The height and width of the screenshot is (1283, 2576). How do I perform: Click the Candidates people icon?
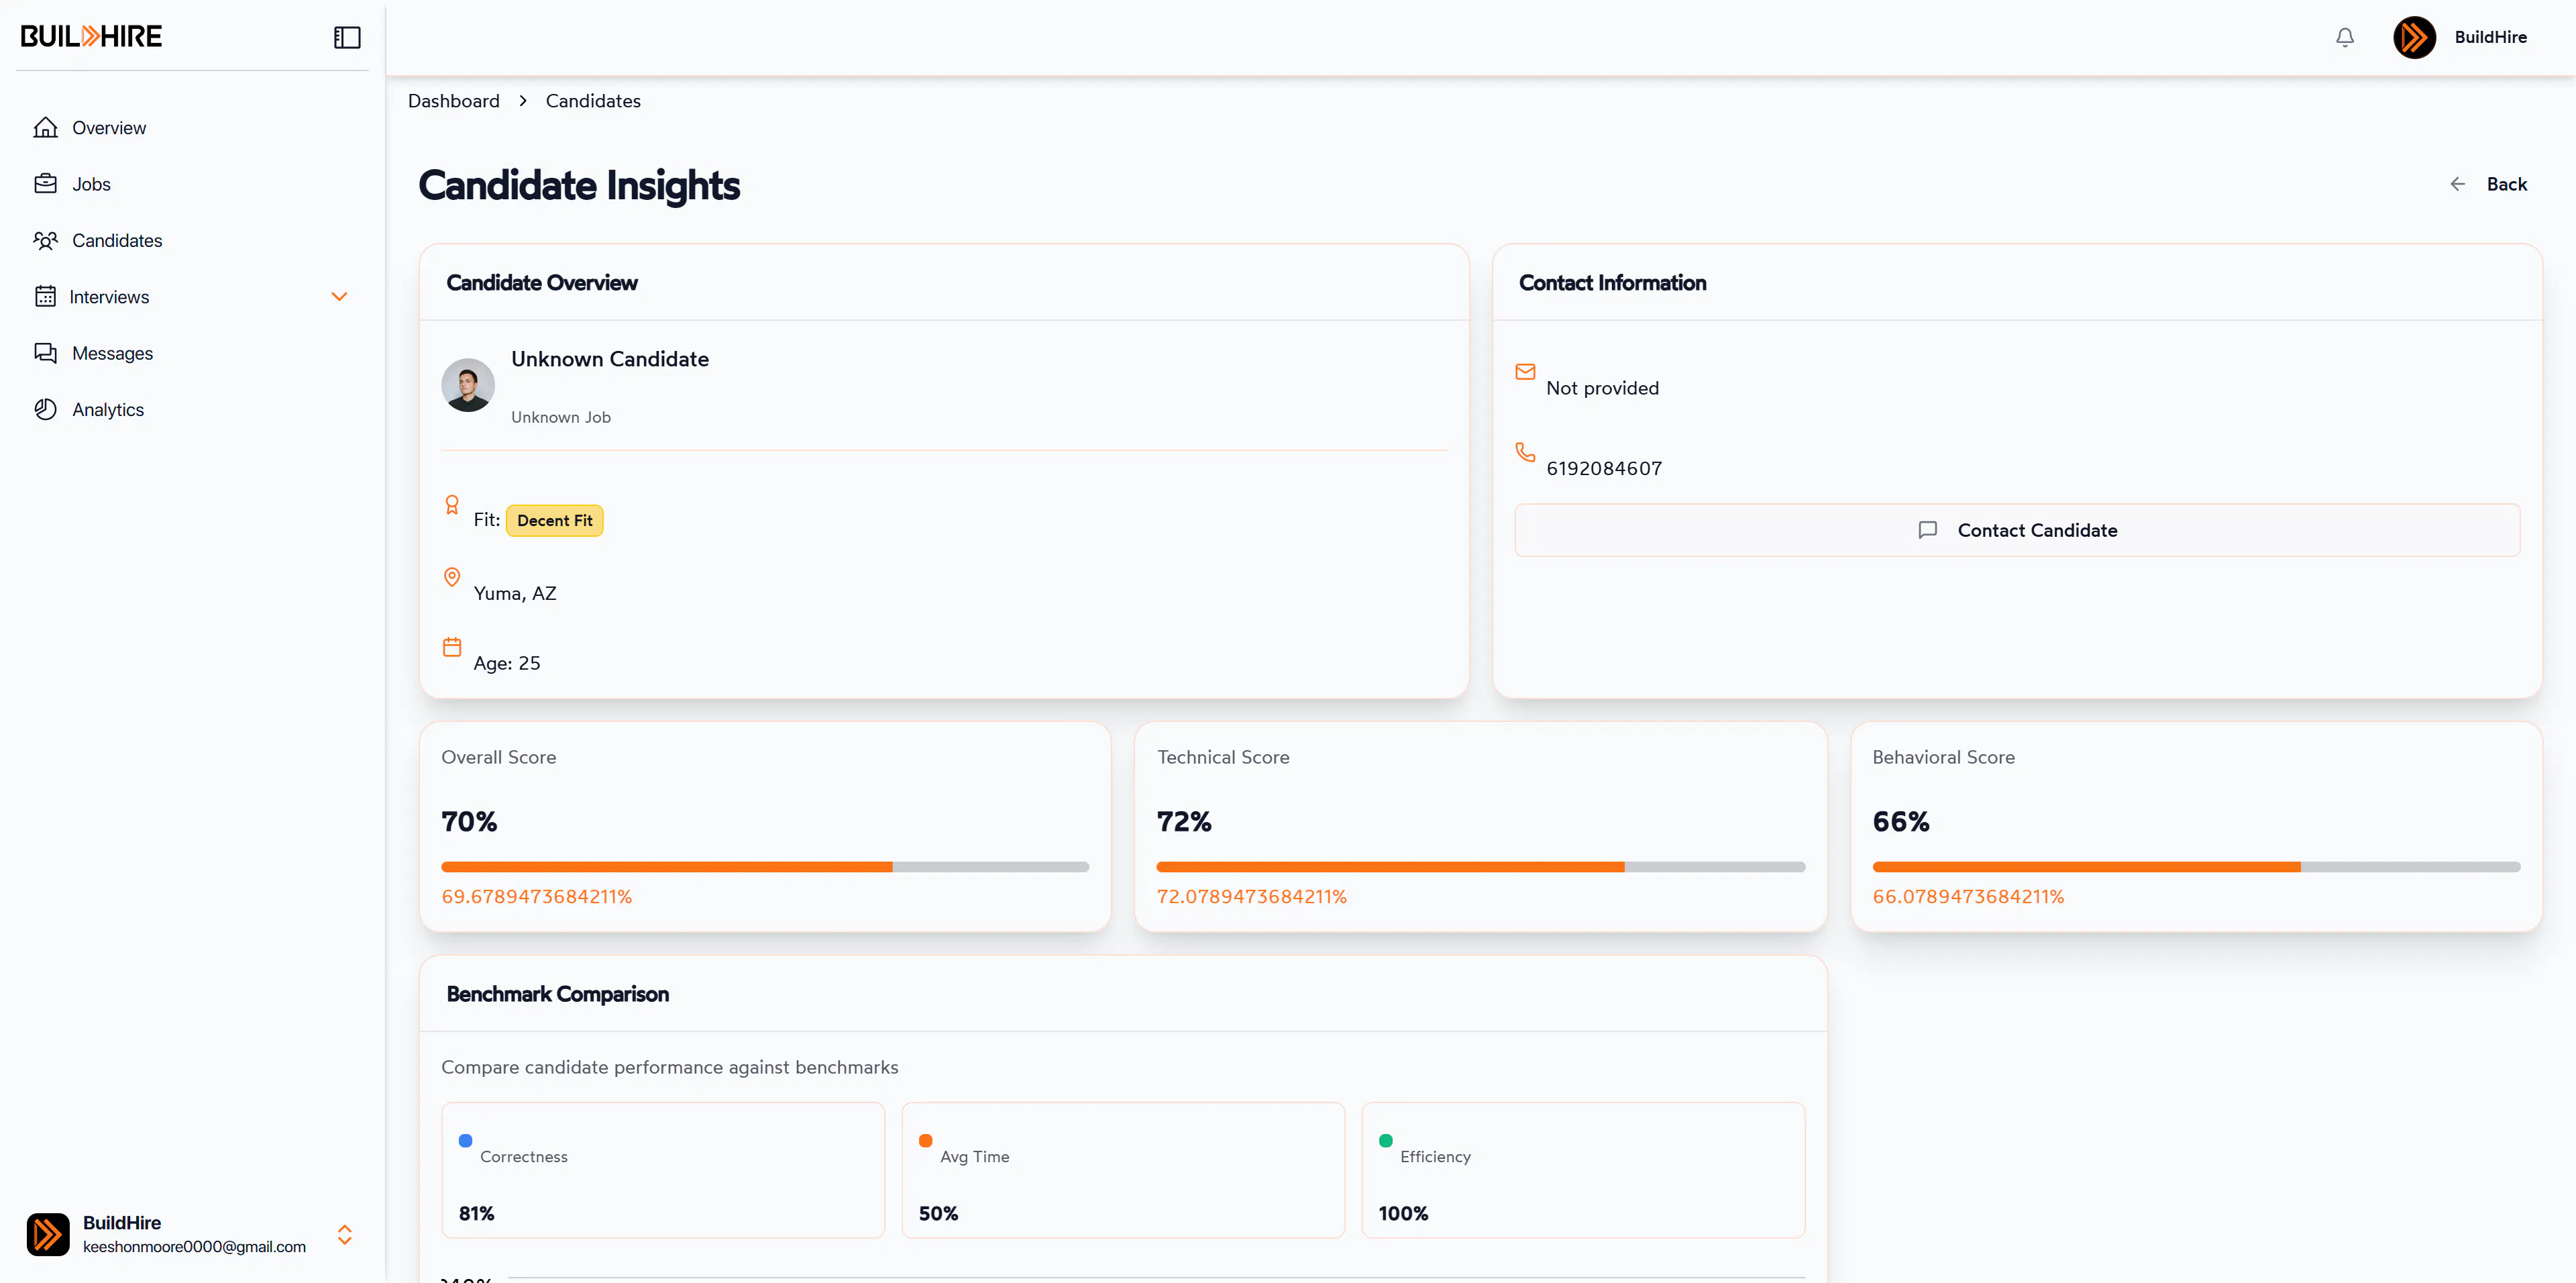tap(45, 240)
